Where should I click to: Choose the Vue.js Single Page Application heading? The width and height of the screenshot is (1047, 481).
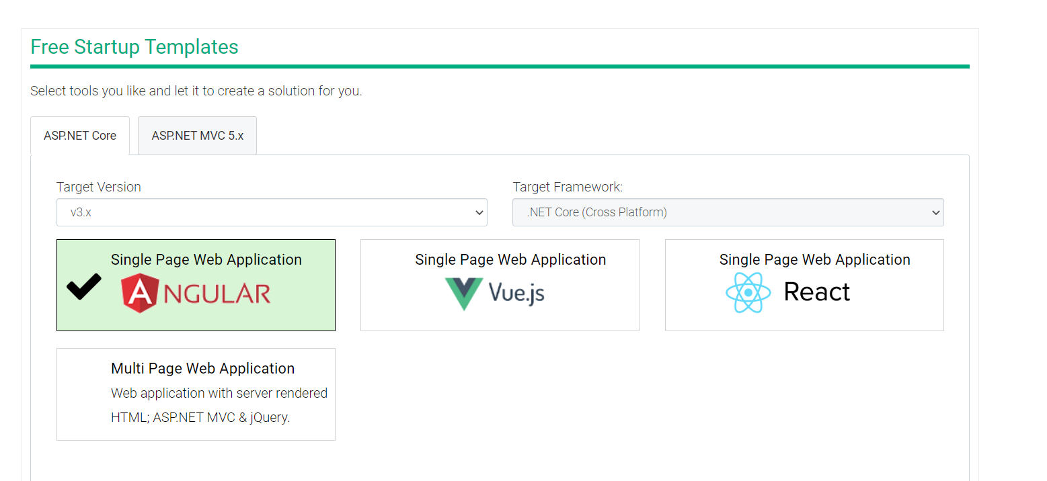click(510, 260)
